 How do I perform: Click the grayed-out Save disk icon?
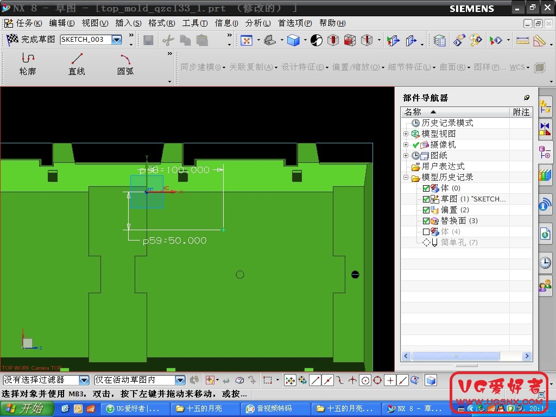[x=148, y=40]
